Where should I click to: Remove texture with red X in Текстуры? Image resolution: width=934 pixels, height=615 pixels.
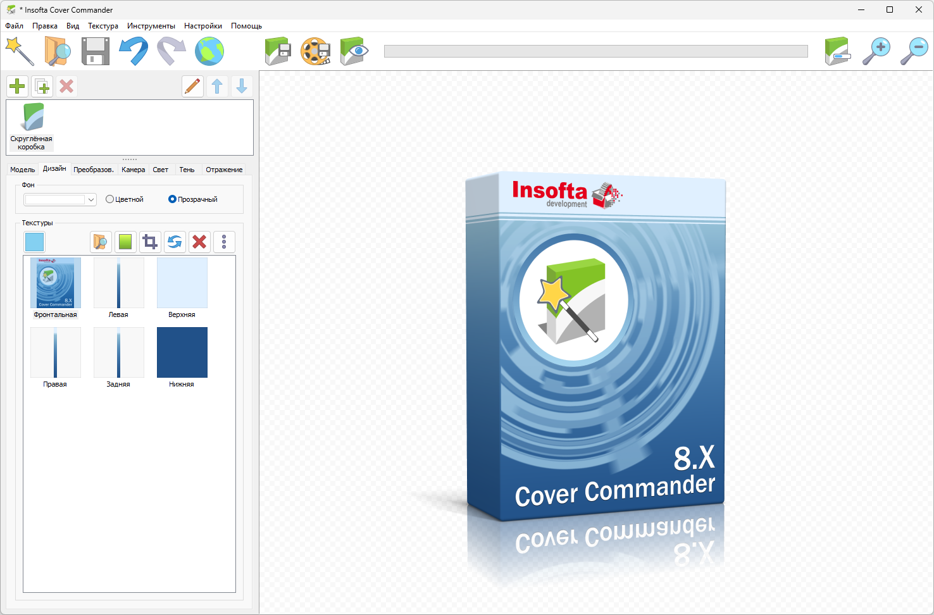coord(199,242)
